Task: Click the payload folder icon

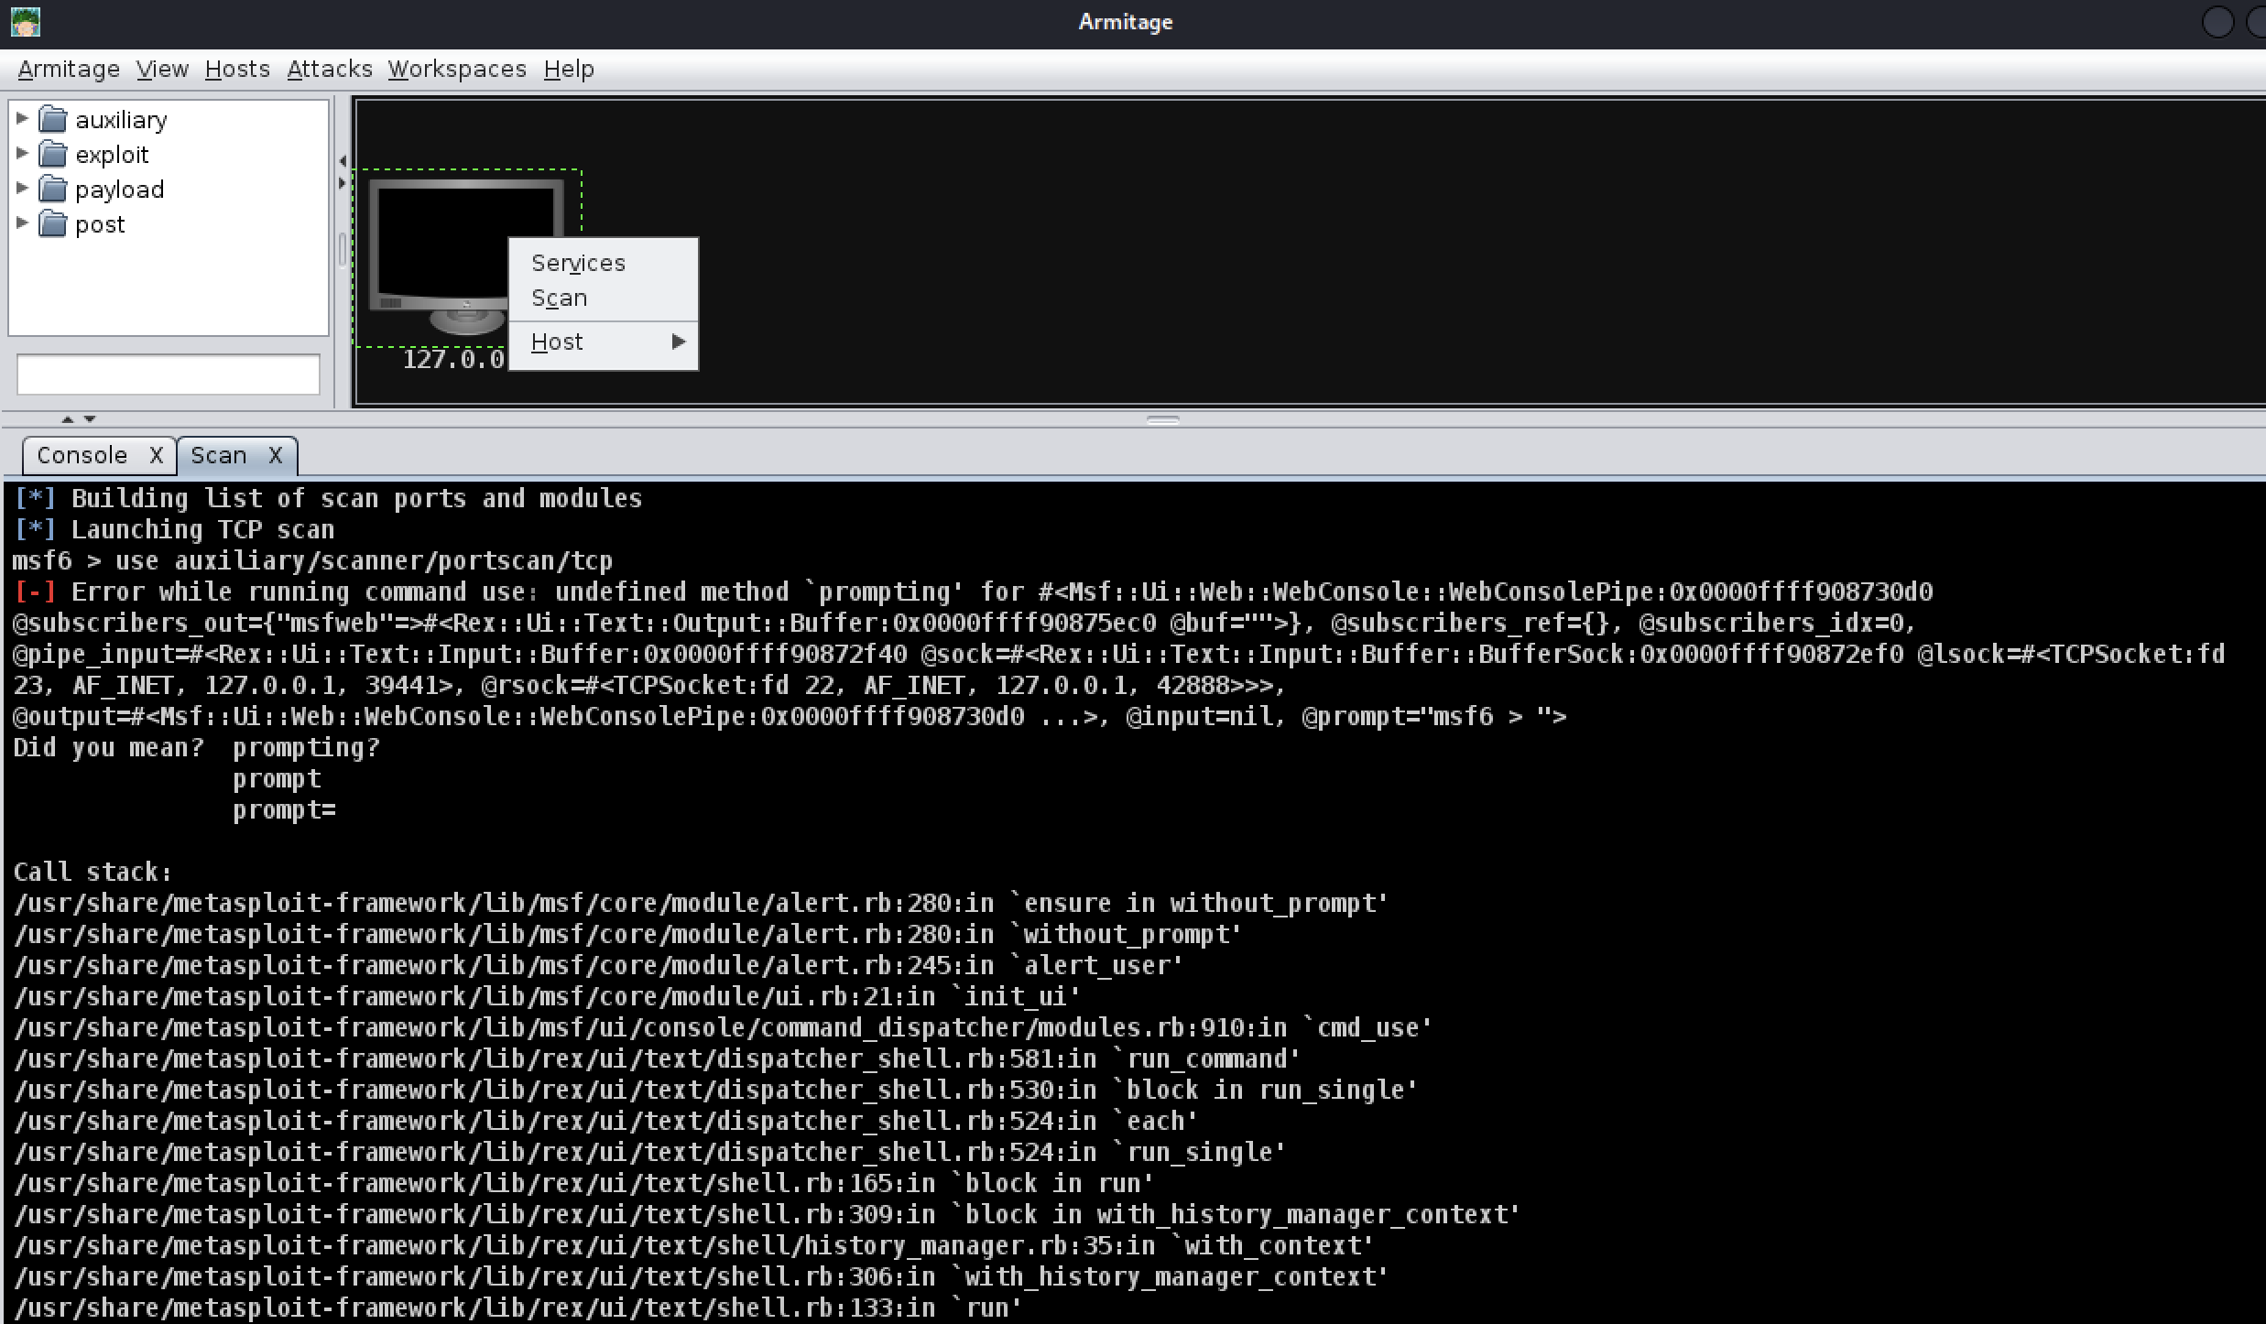Action: tap(53, 190)
